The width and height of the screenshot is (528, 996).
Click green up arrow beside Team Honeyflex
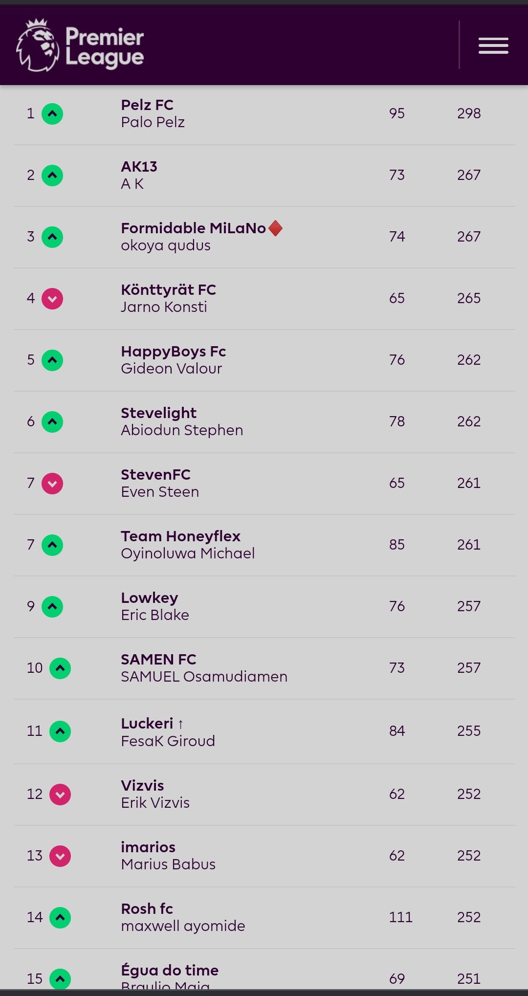click(52, 545)
